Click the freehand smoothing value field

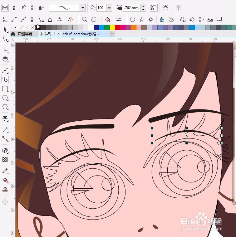[101, 8]
